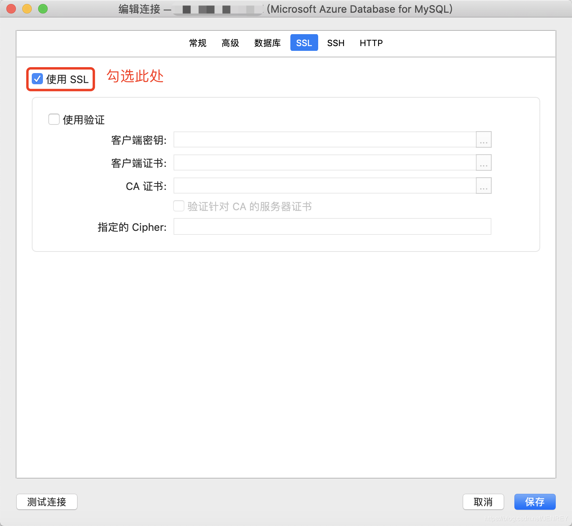Disable the 使用 SSL checkbox

coord(37,79)
